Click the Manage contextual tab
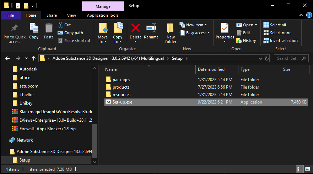Image resolution: width=313 pixels, height=174 pixels. tap(103, 6)
